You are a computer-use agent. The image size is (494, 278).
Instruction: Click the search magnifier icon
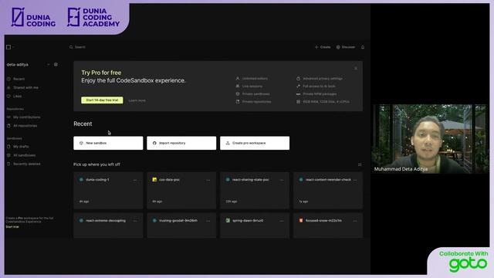(x=71, y=47)
